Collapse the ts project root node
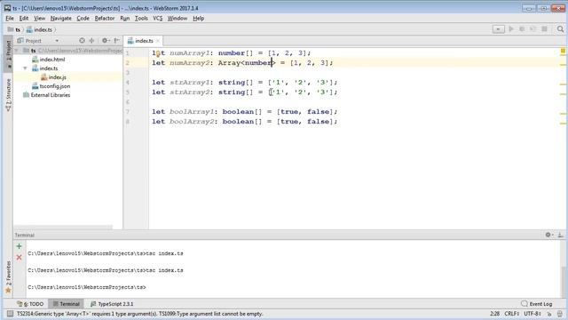 click(x=16, y=51)
